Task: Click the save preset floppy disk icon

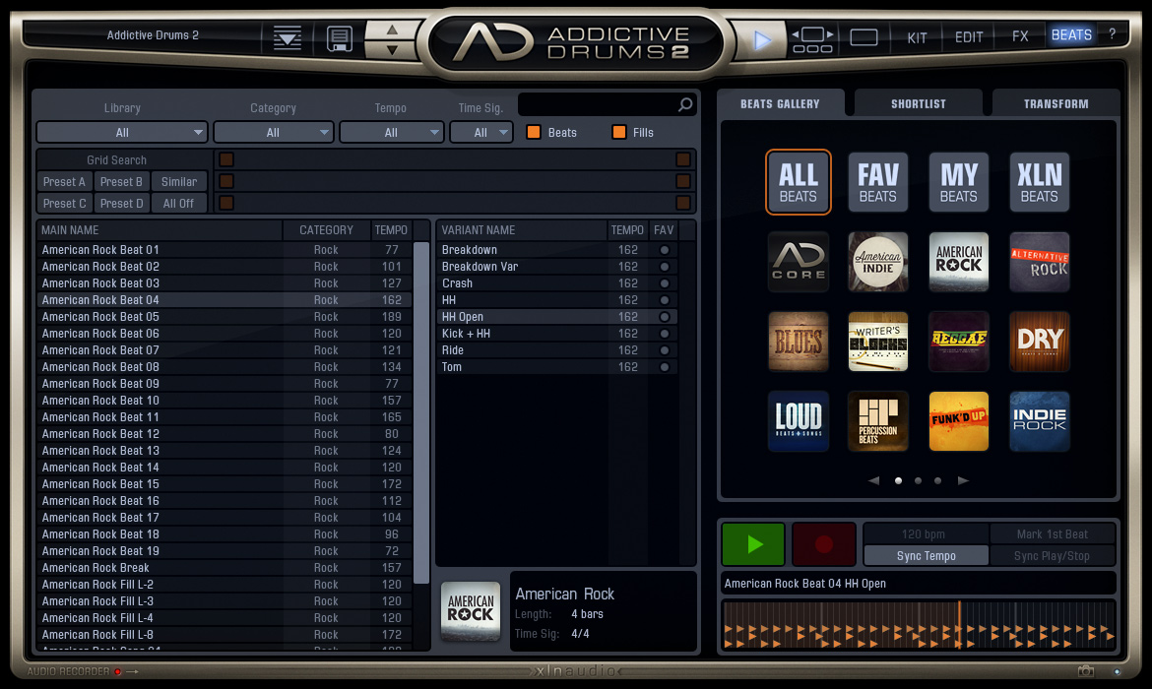Action: tap(340, 39)
